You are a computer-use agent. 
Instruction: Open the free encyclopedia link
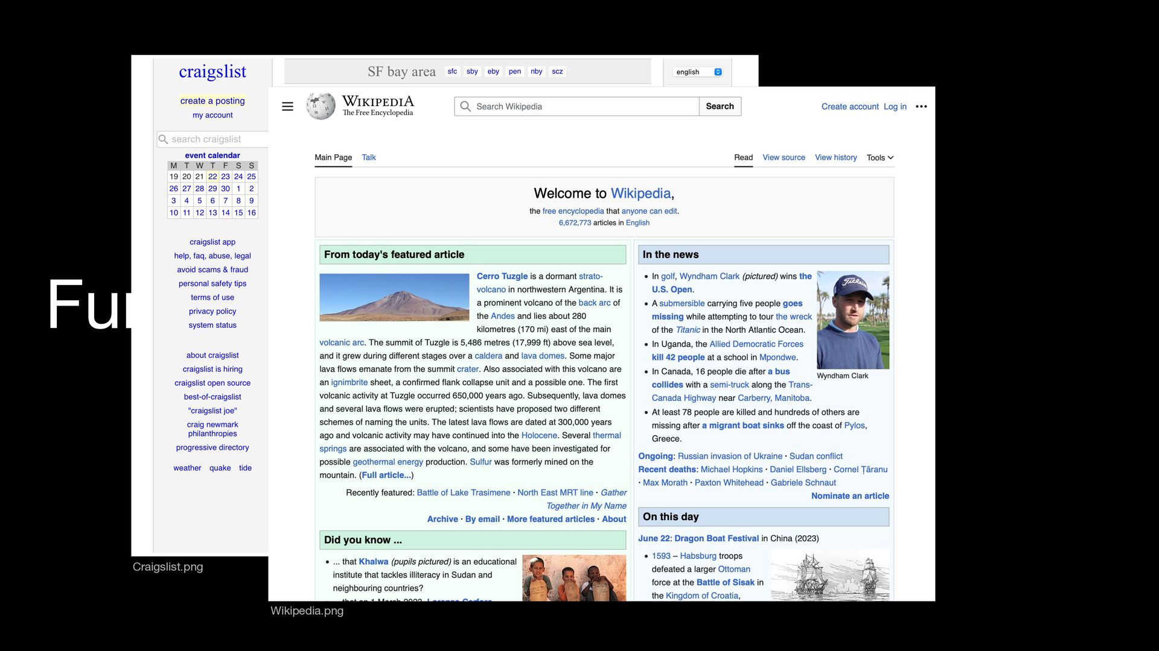pyautogui.click(x=573, y=211)
